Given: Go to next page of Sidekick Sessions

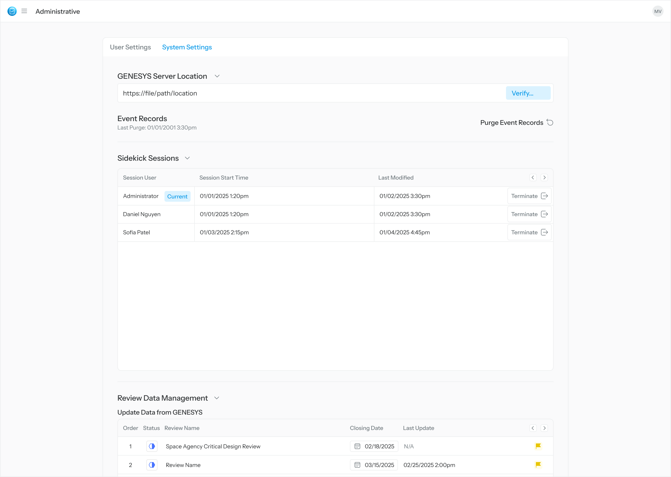Looking at the screenshot, I should pos(544,178).
